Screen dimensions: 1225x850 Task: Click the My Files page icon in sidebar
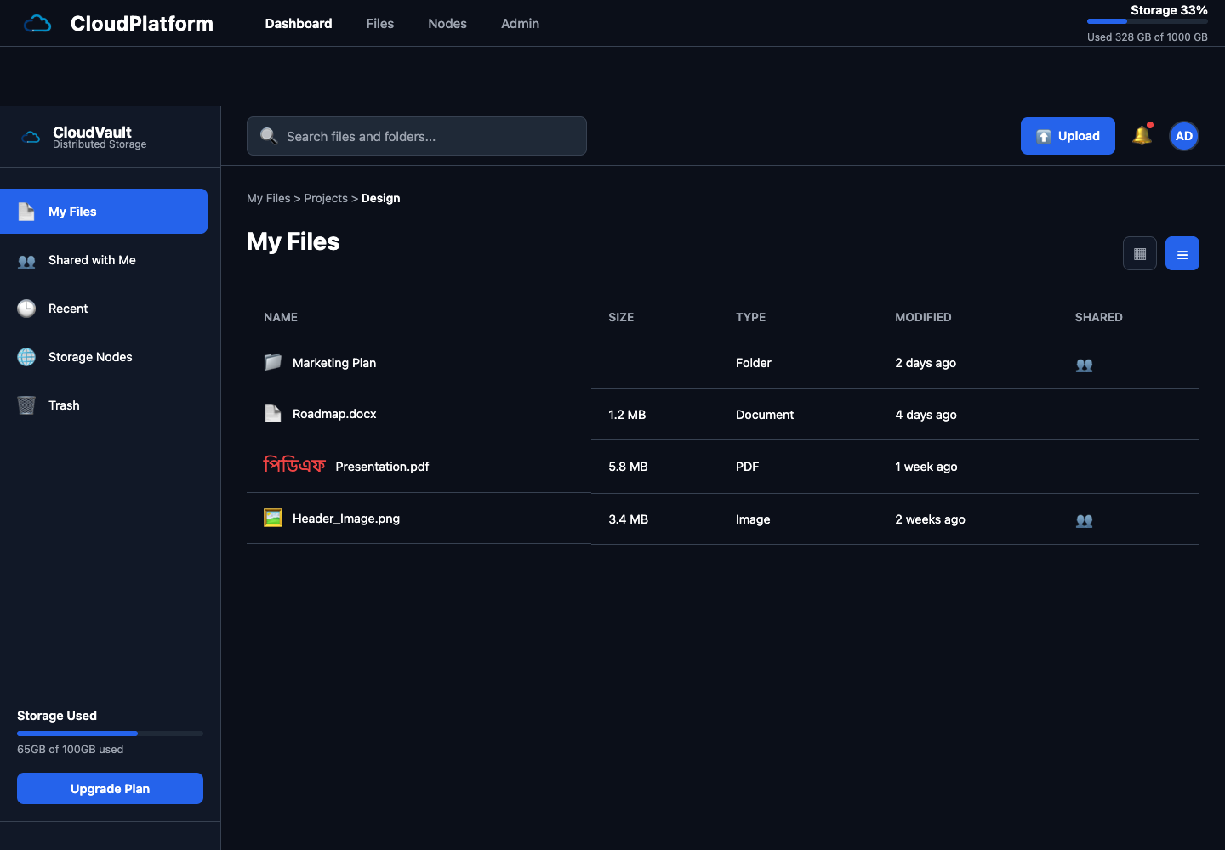point(26,212)
